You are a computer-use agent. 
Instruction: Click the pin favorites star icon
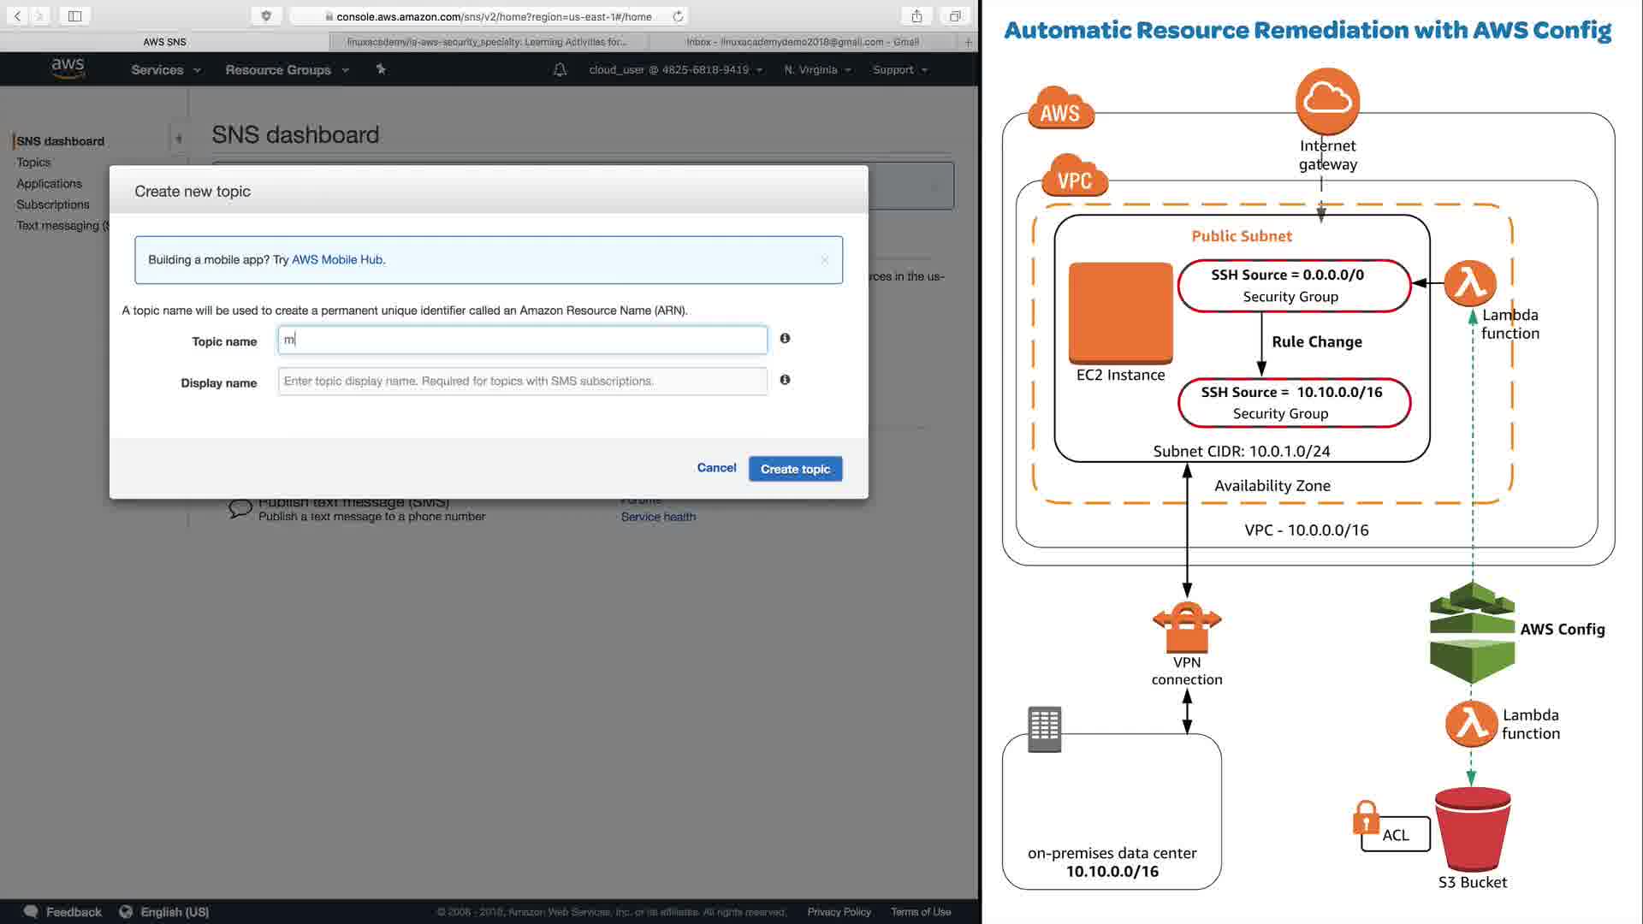[381, 69]
